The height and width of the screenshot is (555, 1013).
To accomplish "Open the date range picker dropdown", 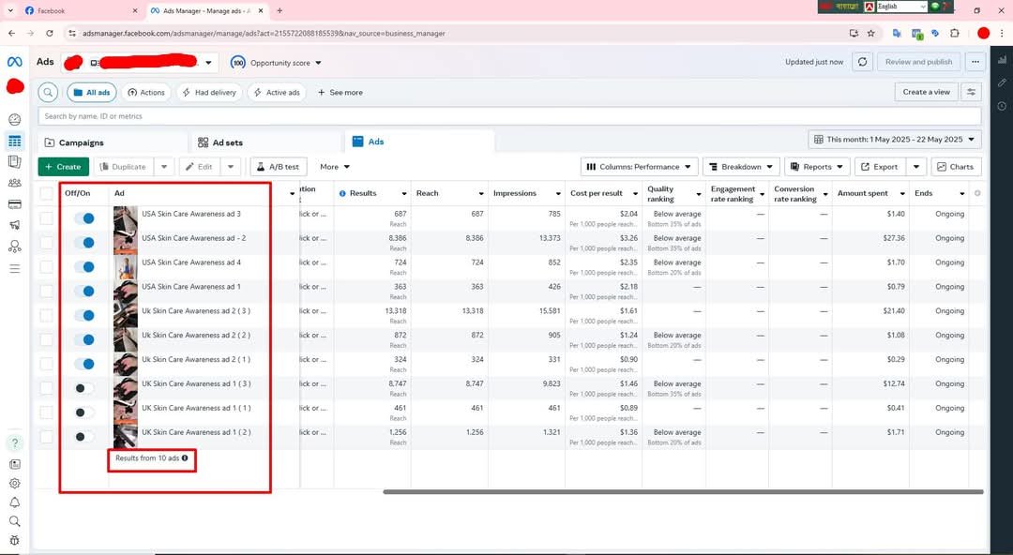I will coord(894,140).
